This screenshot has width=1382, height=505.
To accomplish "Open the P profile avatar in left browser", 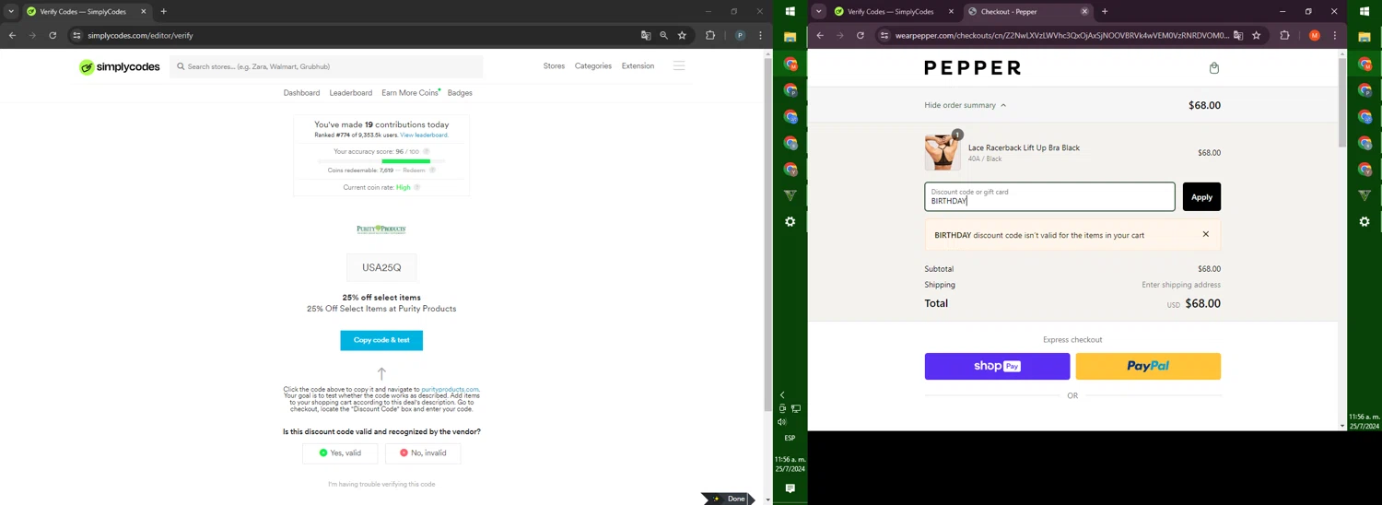I will 740,35.
